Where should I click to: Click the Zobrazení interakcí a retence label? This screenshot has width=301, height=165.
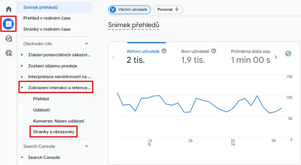[x=59, y=88]
